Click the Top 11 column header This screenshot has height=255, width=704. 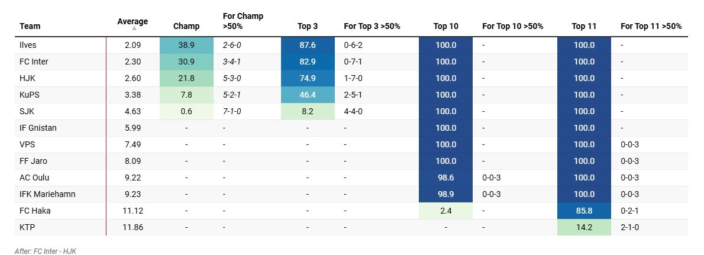coord(584,26)
